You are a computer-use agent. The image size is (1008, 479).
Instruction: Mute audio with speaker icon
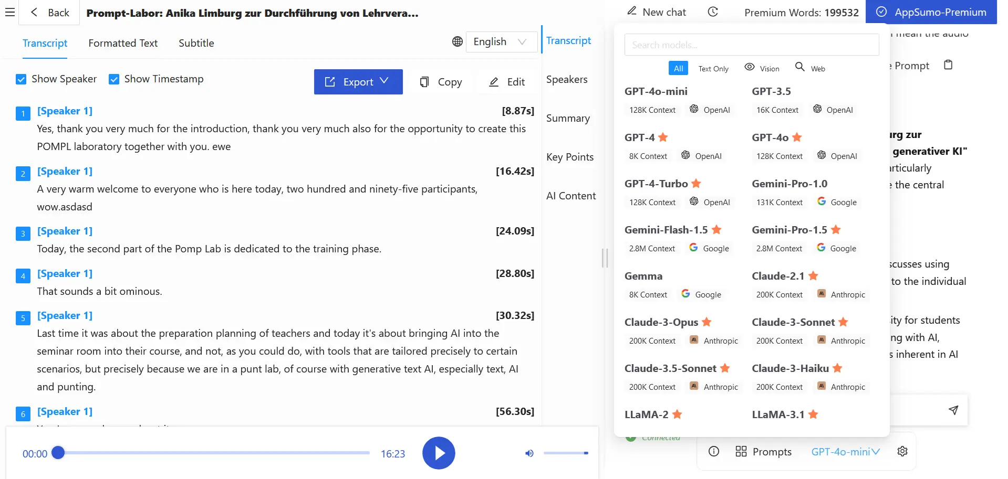(x=529, y=453)
